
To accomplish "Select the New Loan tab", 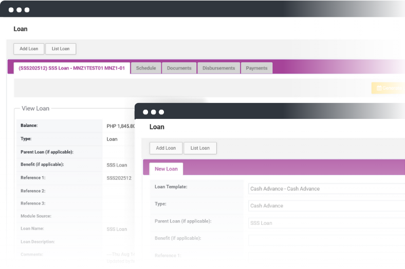I will tap(166, 169).
